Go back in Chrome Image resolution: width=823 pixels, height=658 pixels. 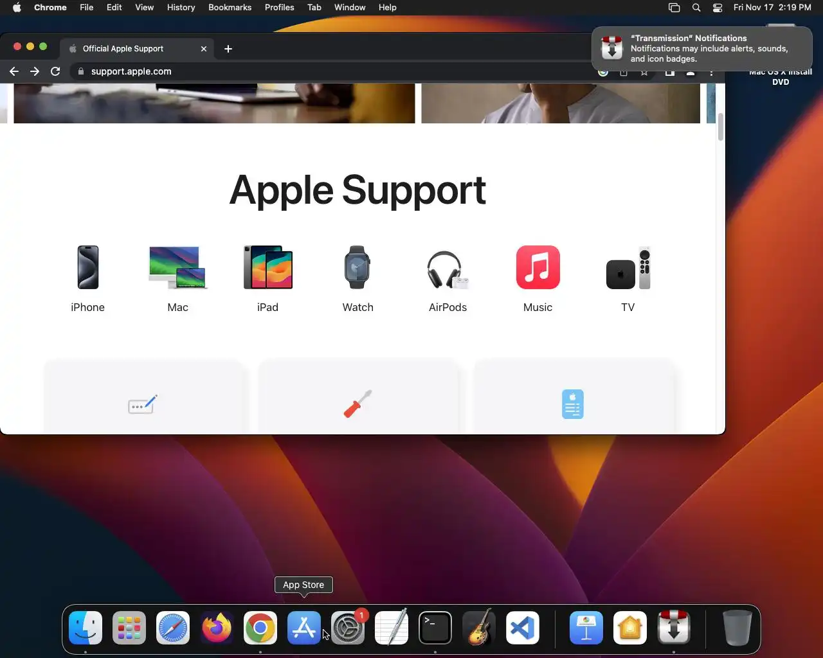click(x=14, y=71)
